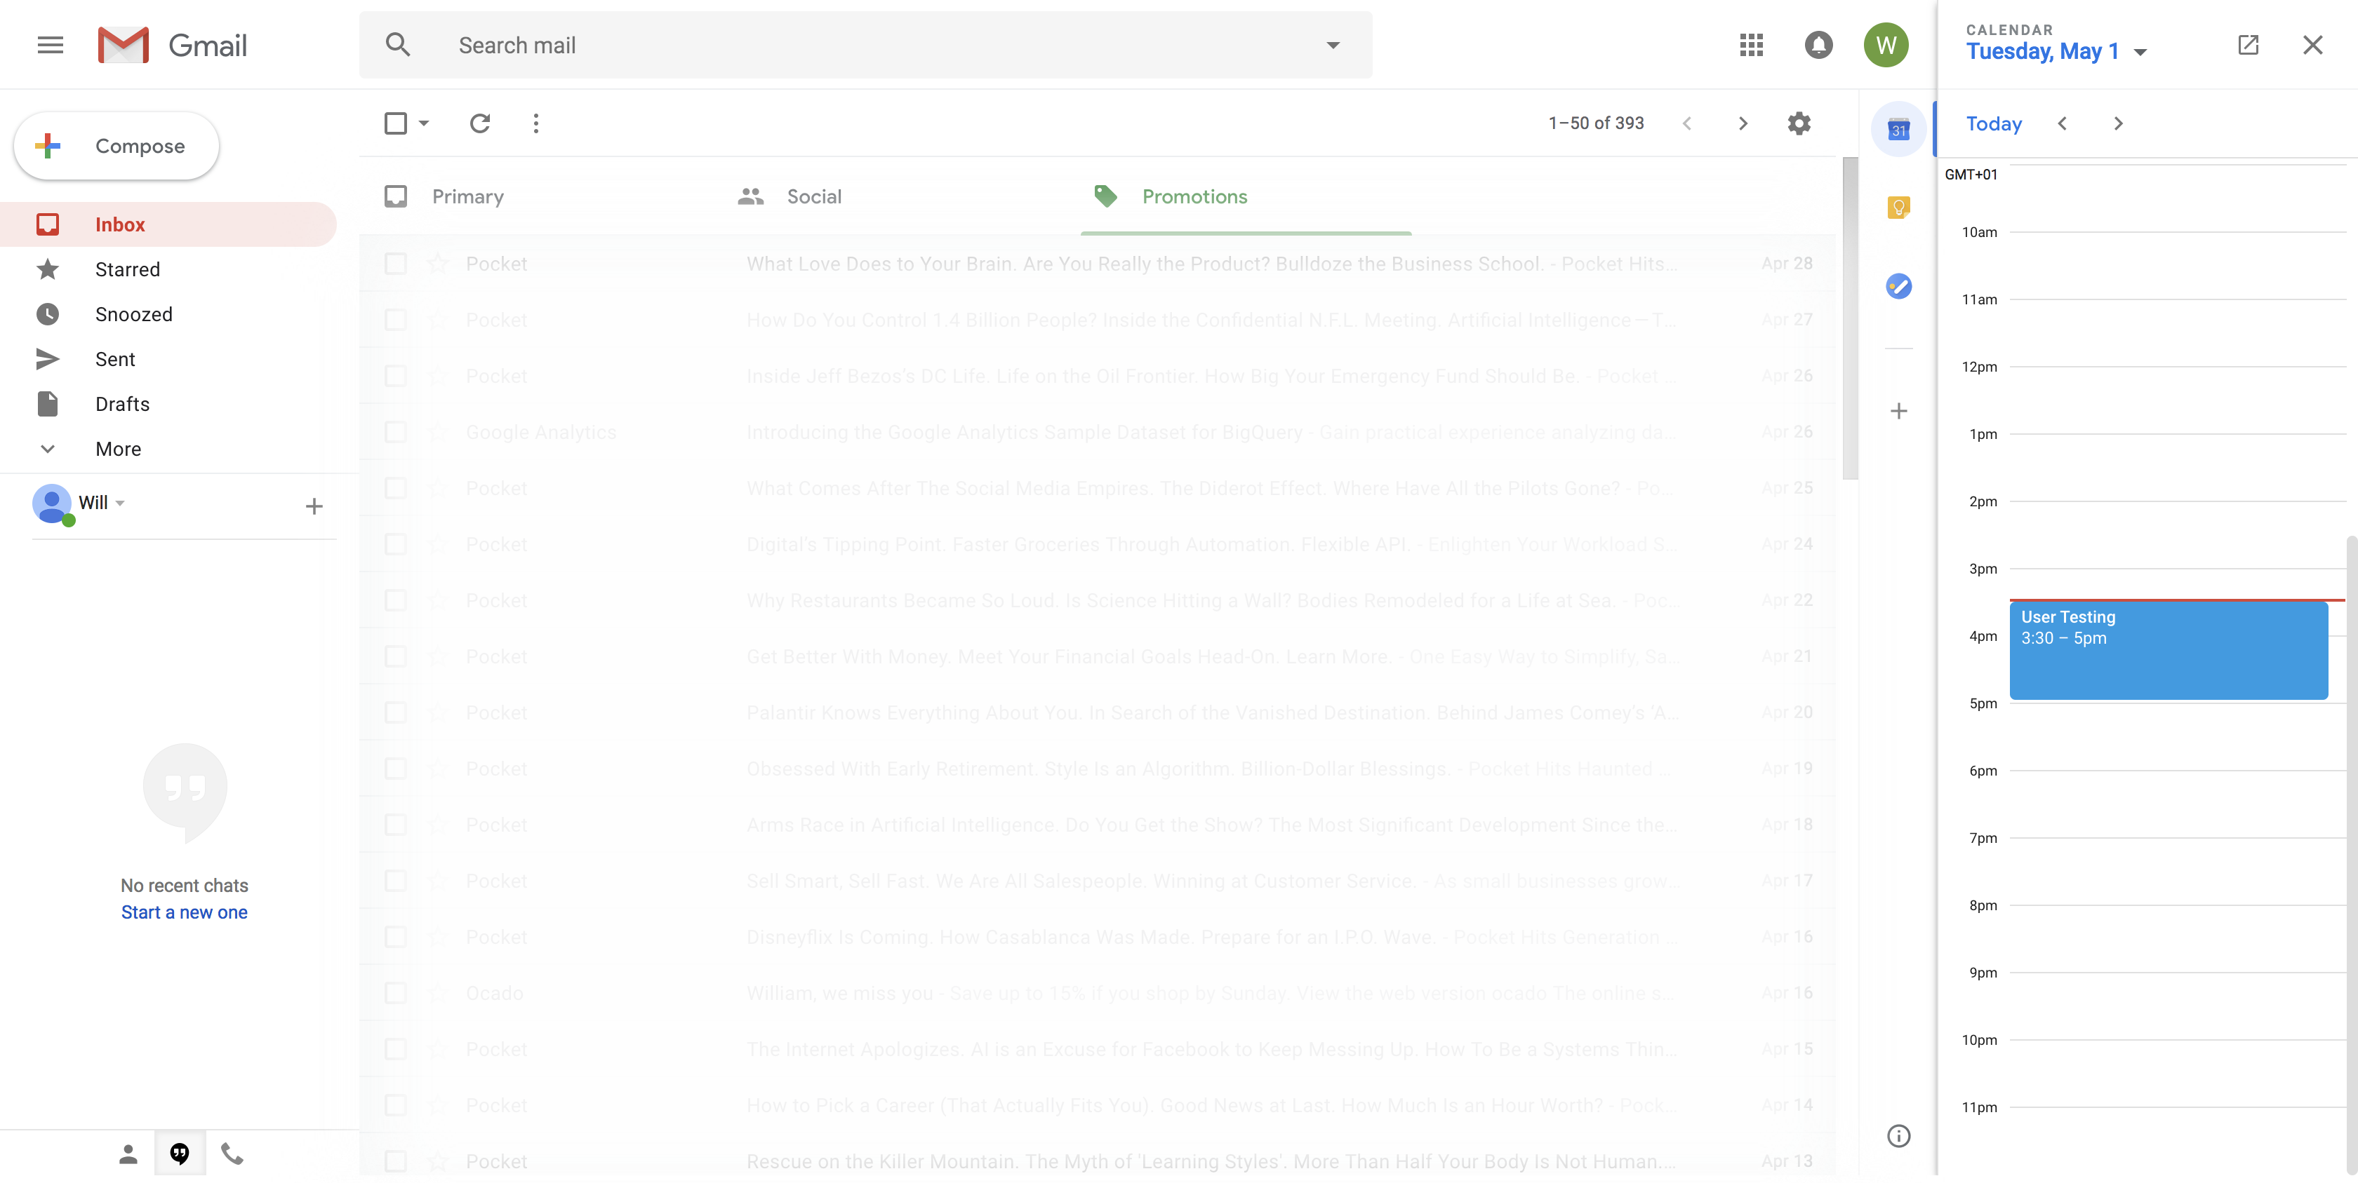
Task: Click the info icon at side panel bottom
Action: click(x=1898, y=1135)
